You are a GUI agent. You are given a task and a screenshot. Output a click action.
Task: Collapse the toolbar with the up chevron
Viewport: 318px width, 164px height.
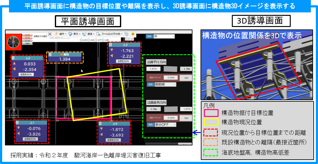(133, 38)
